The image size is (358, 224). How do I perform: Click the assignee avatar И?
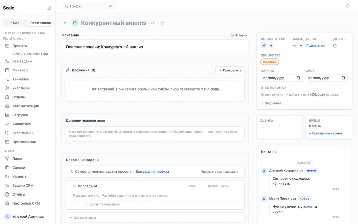pos(264,45)
